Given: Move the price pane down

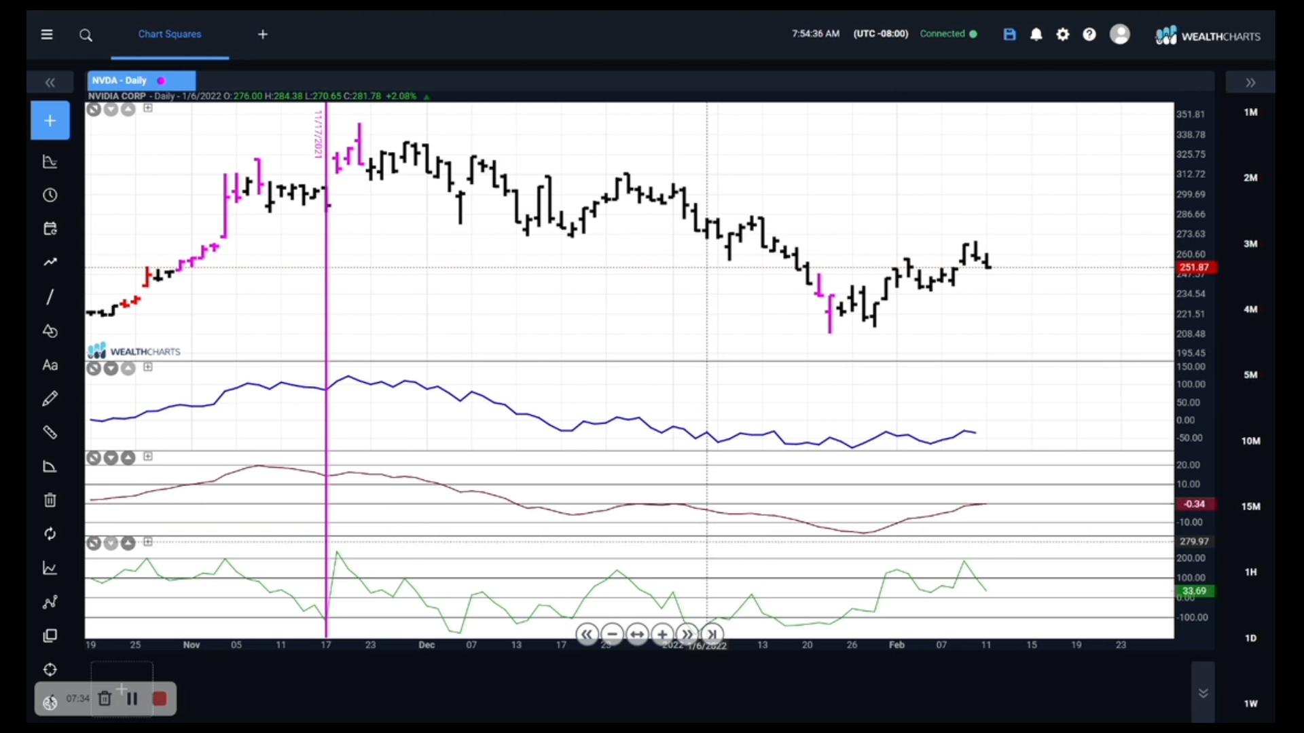Looking at the screenshot, I should tap(111, 109).
